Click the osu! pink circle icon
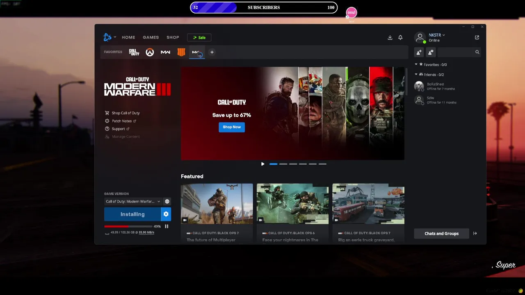 [352, 13]
